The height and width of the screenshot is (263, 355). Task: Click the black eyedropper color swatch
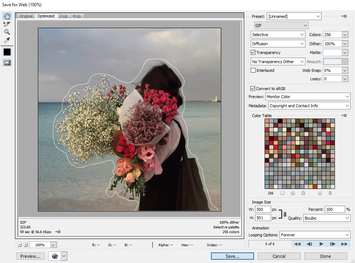[x=7, y=52]
